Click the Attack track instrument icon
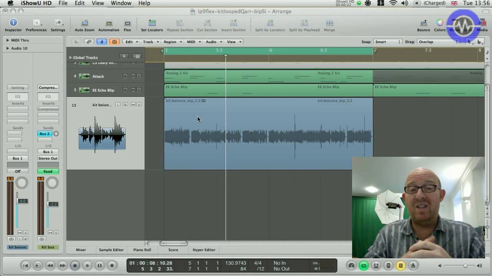Screen dimensions: 492x276 84,76
